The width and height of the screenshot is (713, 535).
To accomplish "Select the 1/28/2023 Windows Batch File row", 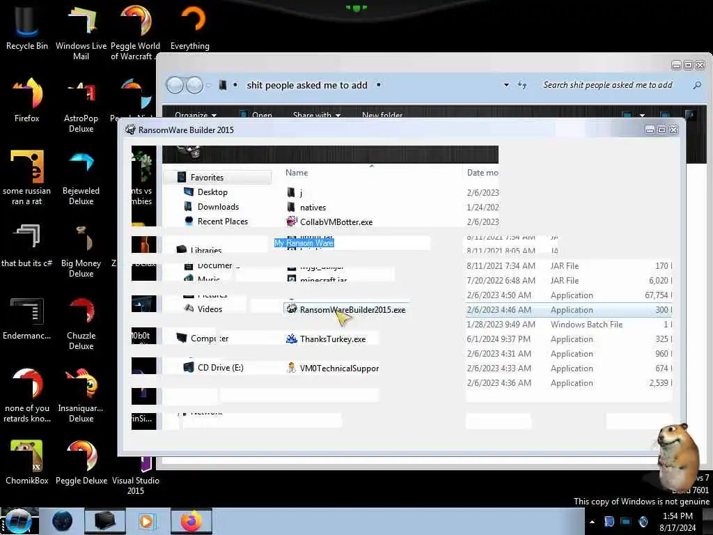I will point(570,325).
